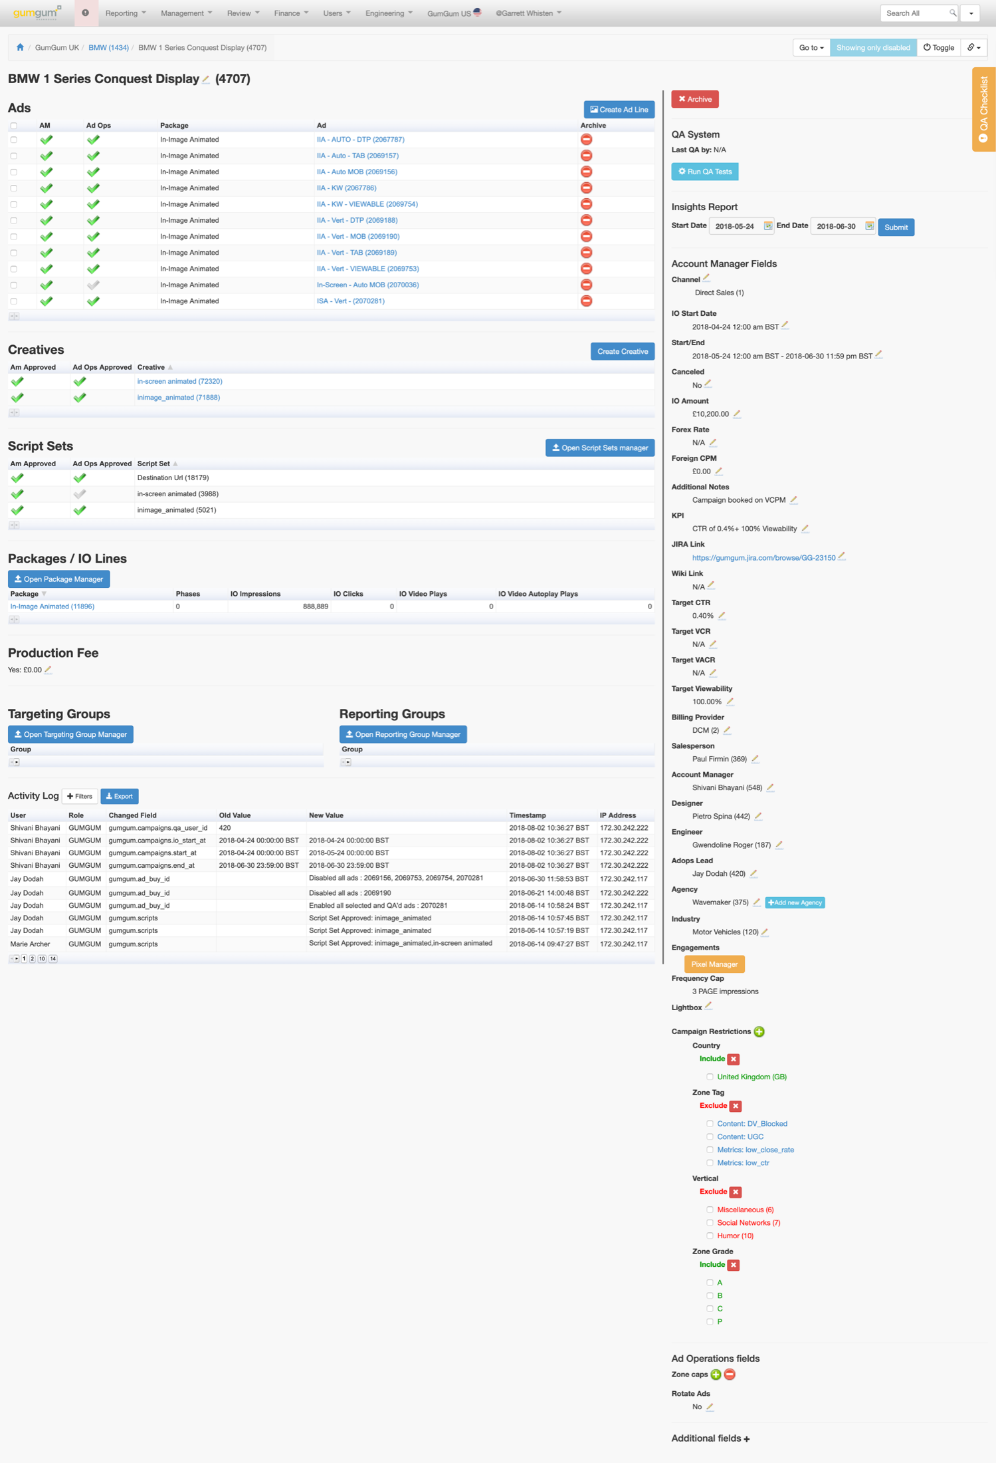Open the Pixel Manager button
This screenshot has width=996, height=1463.
714,964
